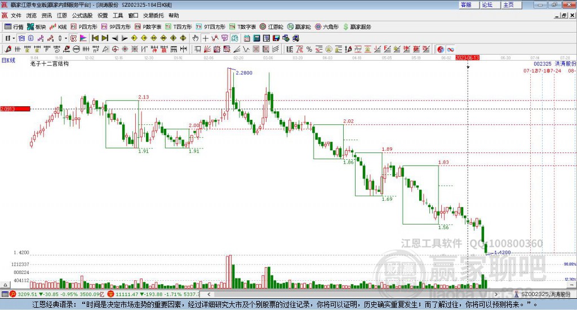Click the 002325 洪涛股份 chart header

(x=554, y=64)
